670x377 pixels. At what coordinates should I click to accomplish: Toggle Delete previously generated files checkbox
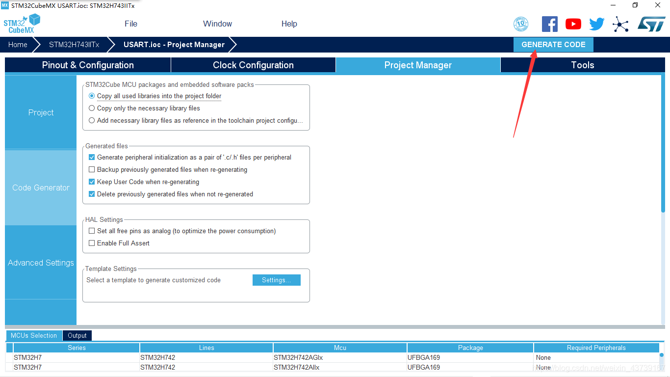[92, 194]
